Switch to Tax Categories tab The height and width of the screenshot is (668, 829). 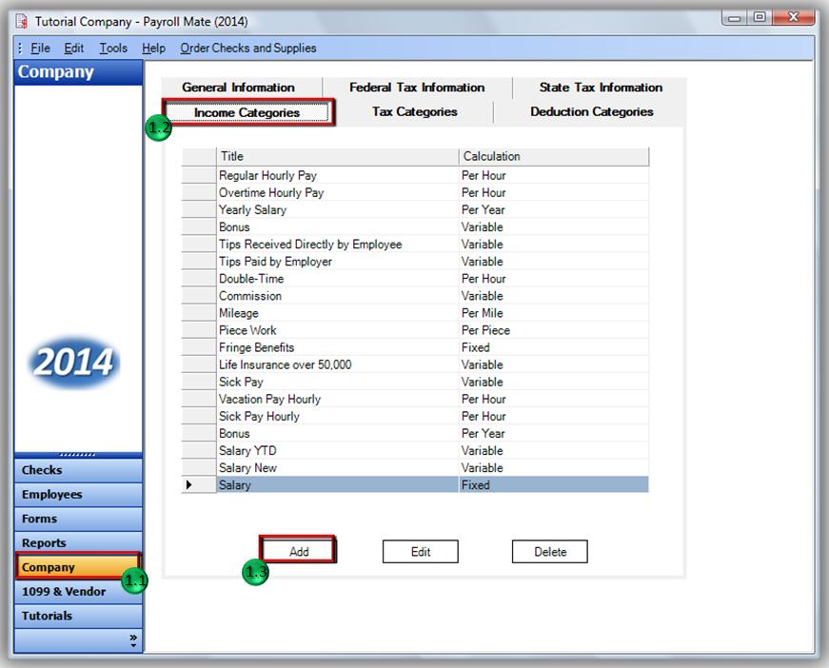tap(415, 112)
